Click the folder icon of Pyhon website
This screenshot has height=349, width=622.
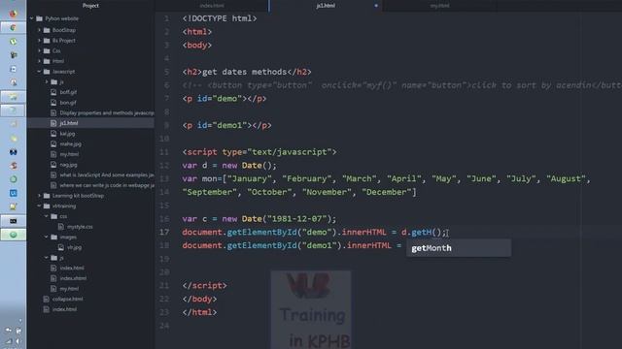(39, 18)
